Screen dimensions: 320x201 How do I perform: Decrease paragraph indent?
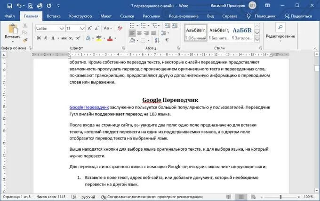[168, 25]
